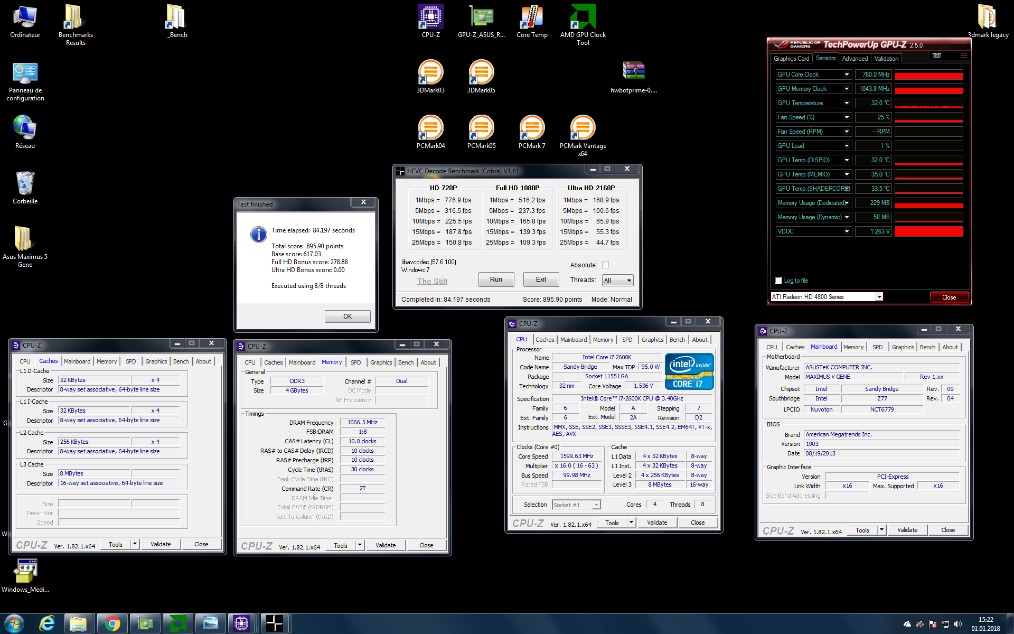The height and width of the screenshot is (634, 1014).
Task: Enable Log to file in GPU-Z
Action: (x=778, y=281)
